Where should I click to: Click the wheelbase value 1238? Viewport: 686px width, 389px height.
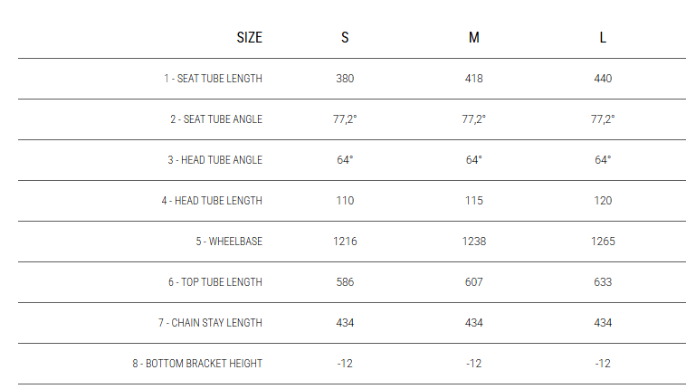(x=473, y=242)
